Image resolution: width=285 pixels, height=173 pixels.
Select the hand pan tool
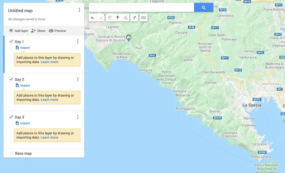point(110,18)
